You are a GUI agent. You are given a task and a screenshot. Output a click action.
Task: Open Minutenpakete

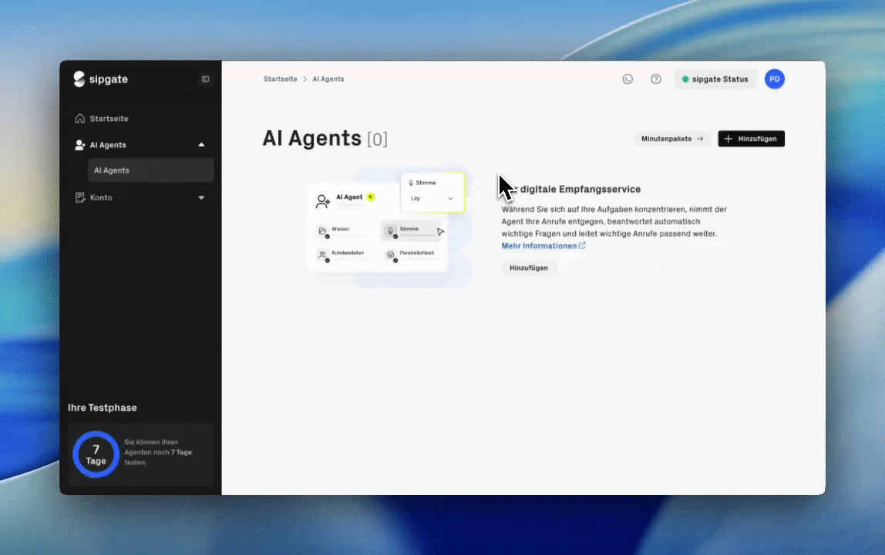(x=672, y=139)
